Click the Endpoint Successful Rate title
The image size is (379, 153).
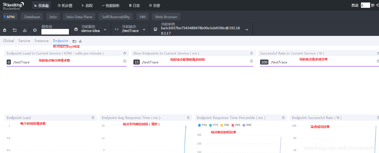(317, 118)
